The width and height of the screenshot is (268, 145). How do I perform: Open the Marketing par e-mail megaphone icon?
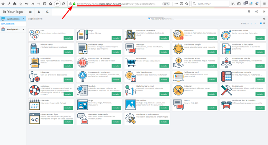tap(131, 90)
